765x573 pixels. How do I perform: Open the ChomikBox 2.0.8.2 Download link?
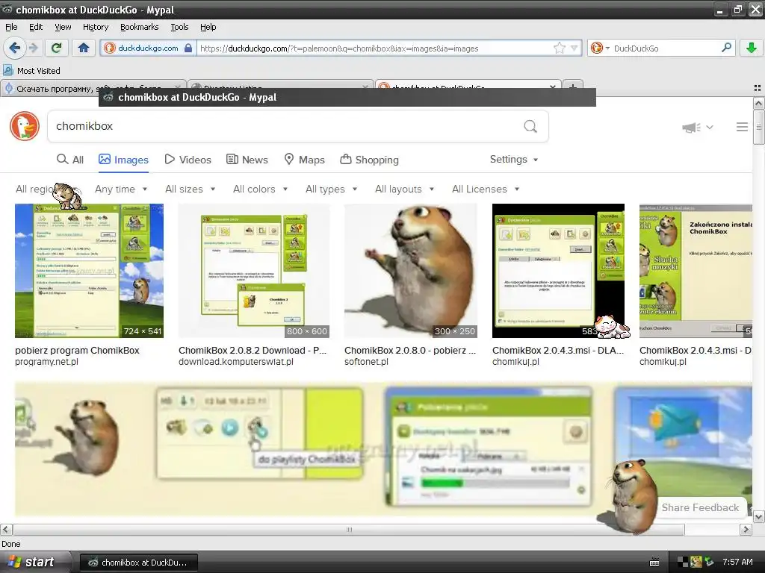pyautogui.click(x=253, y=351)
